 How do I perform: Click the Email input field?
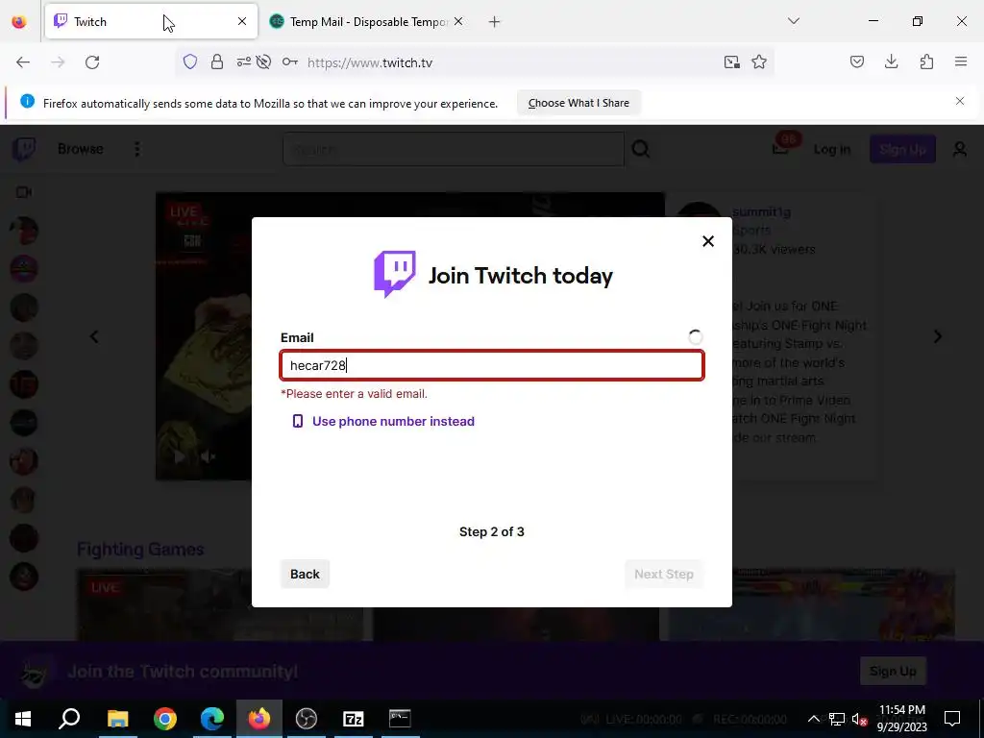click(492, 365)
